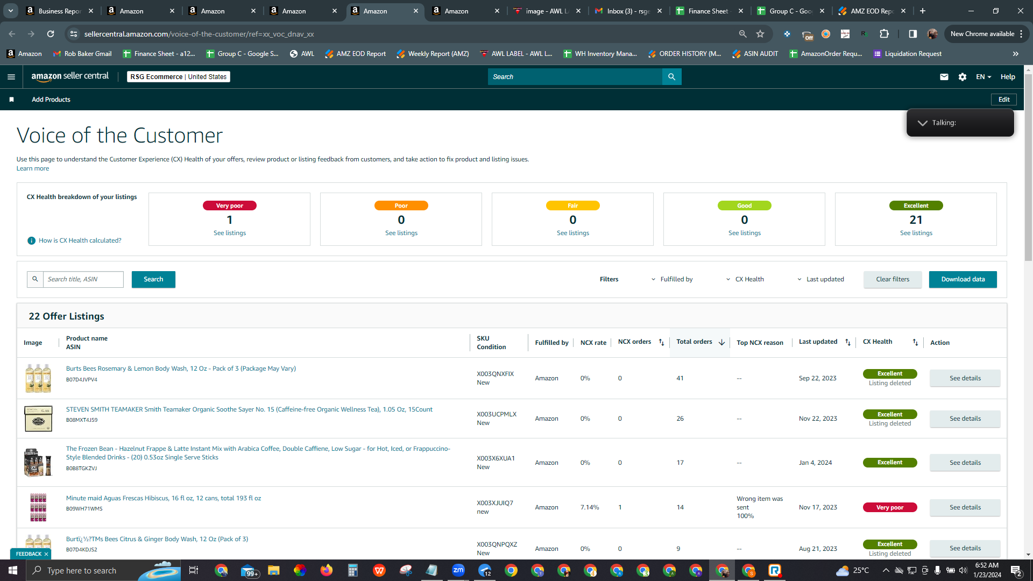Open Firefox from the taskbar
Screen dimensions: 1033x581
(327, 570)
